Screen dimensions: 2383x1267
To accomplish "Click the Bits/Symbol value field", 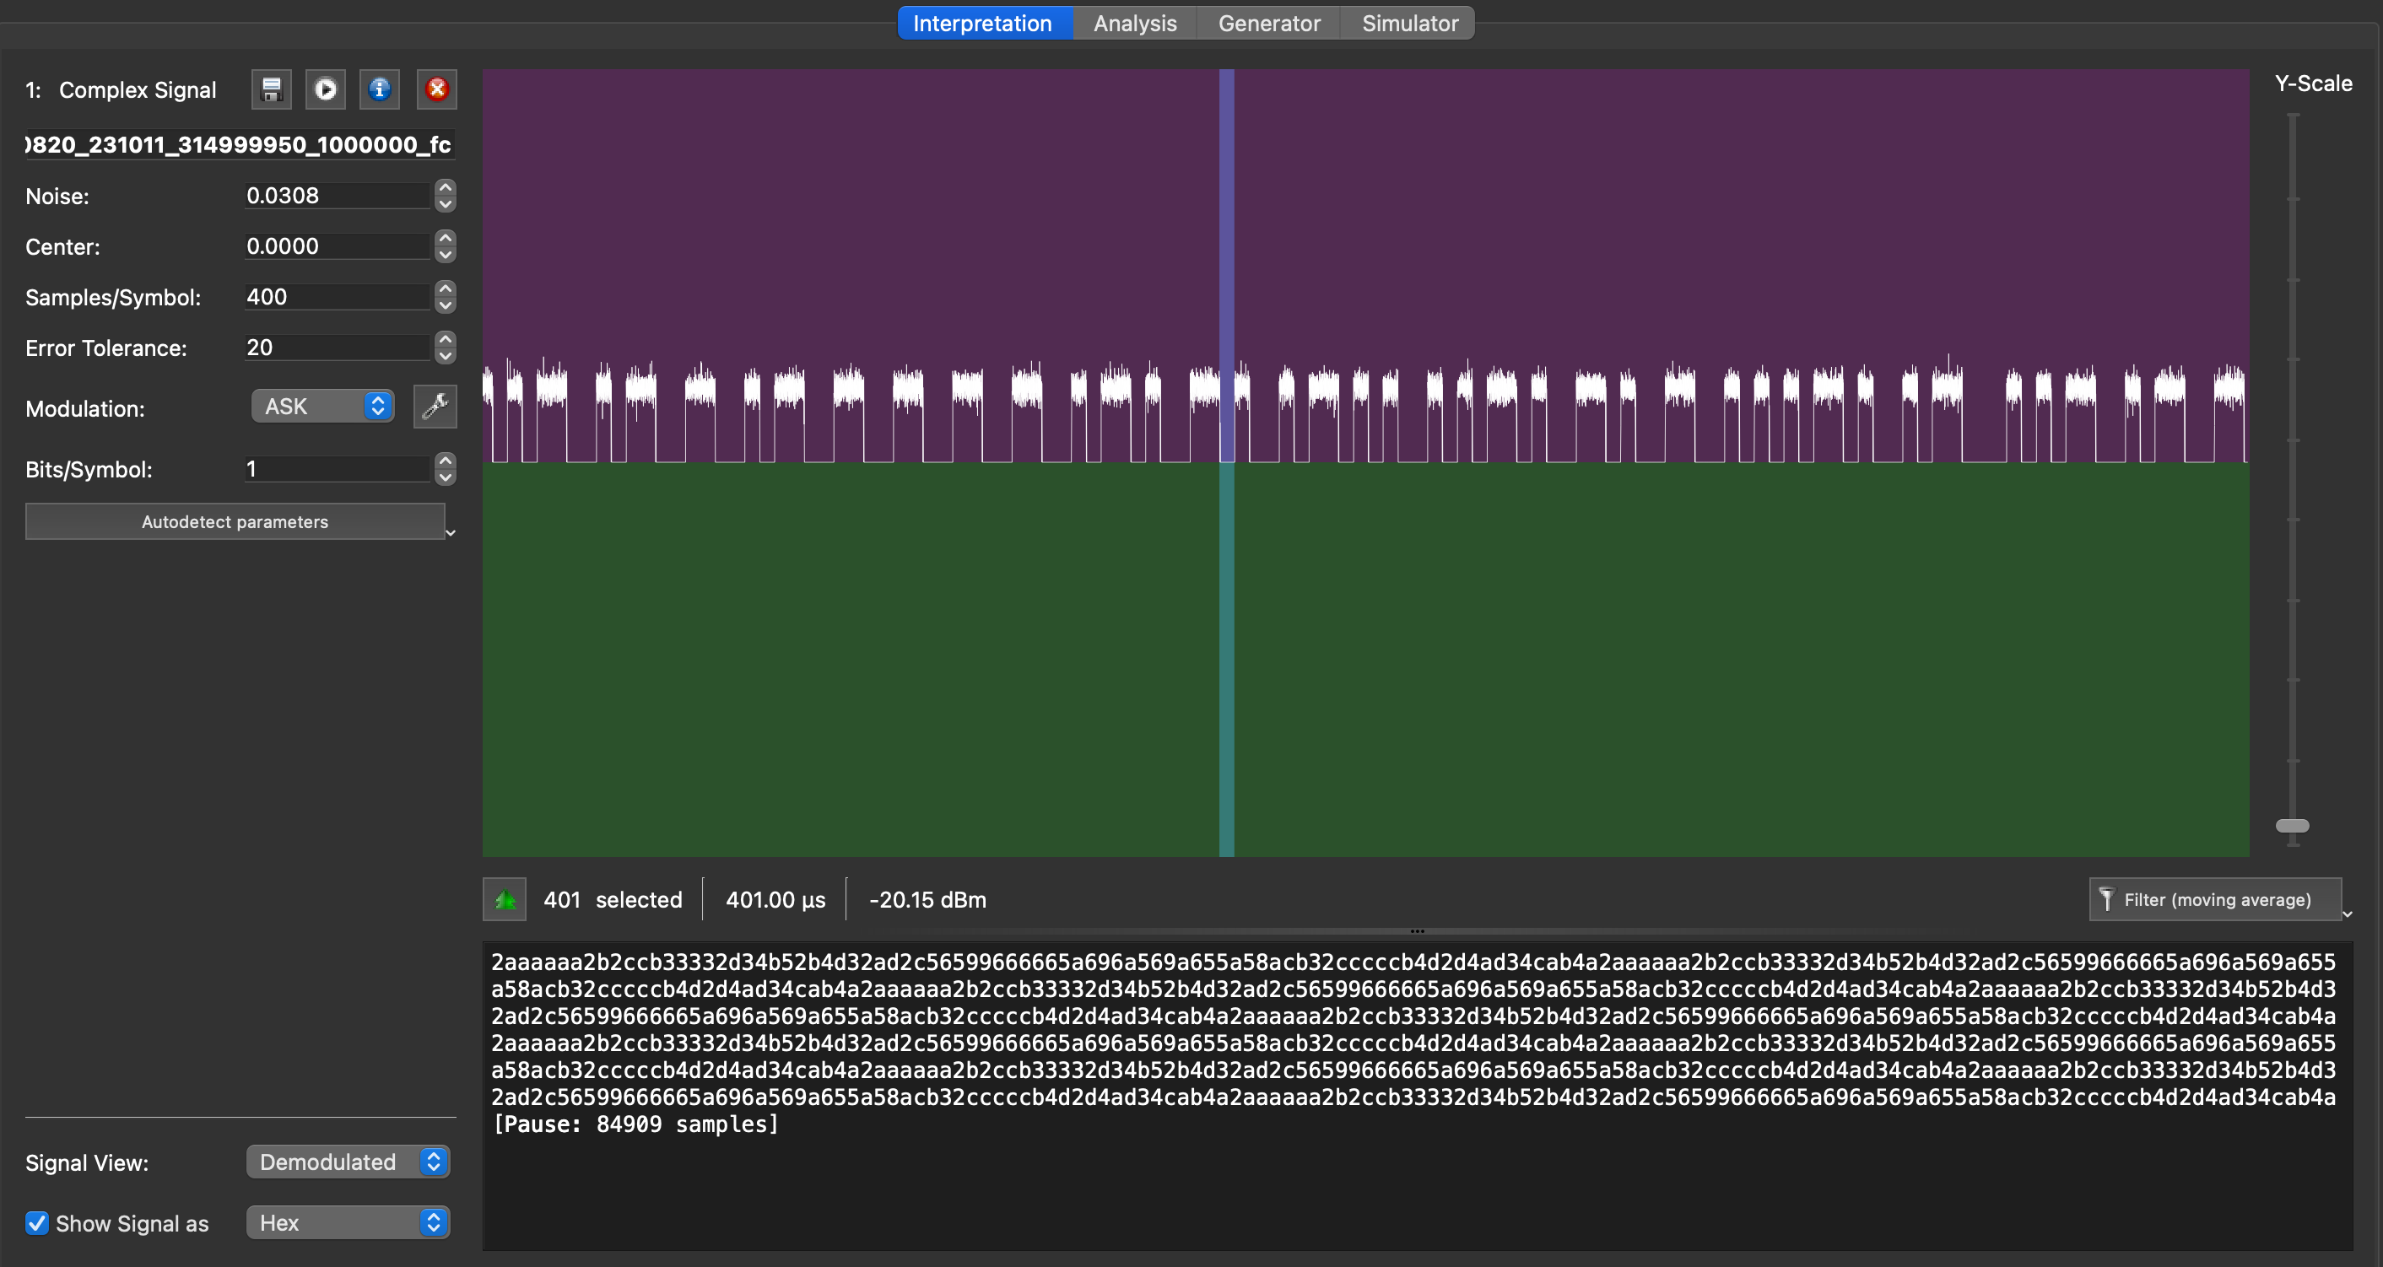I will click(338, 470).
